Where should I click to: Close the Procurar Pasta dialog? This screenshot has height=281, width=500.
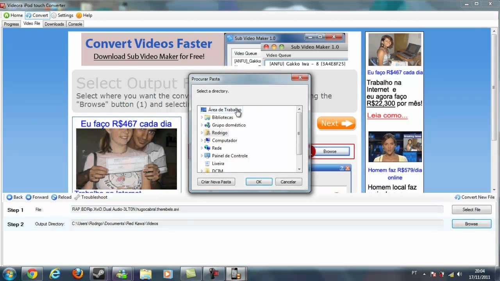click(300, 78)
